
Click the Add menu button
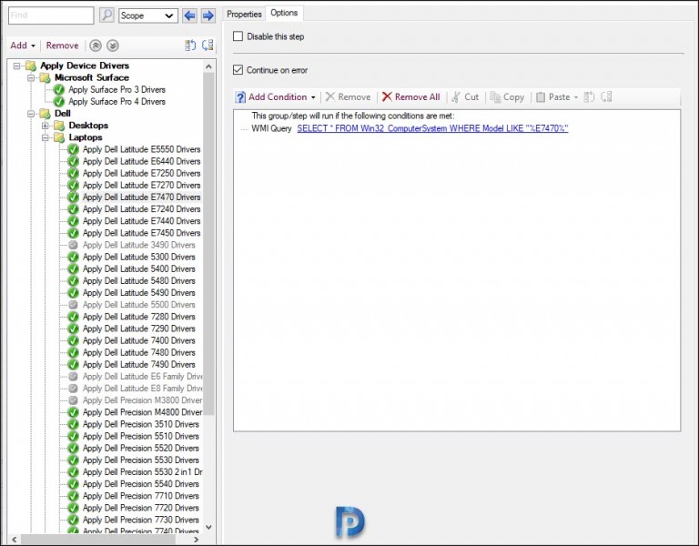(23, 45)
